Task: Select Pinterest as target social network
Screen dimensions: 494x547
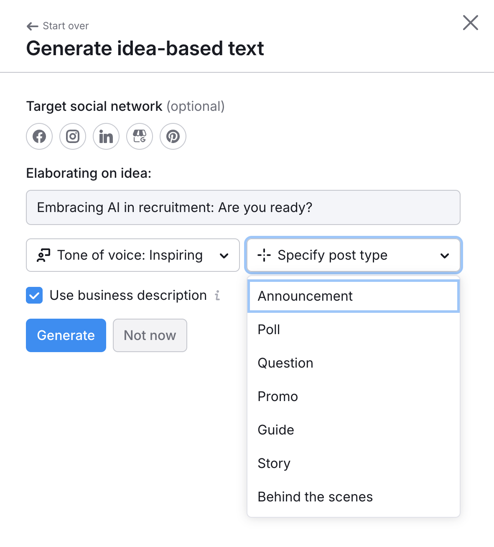Action: coord(173,136)
